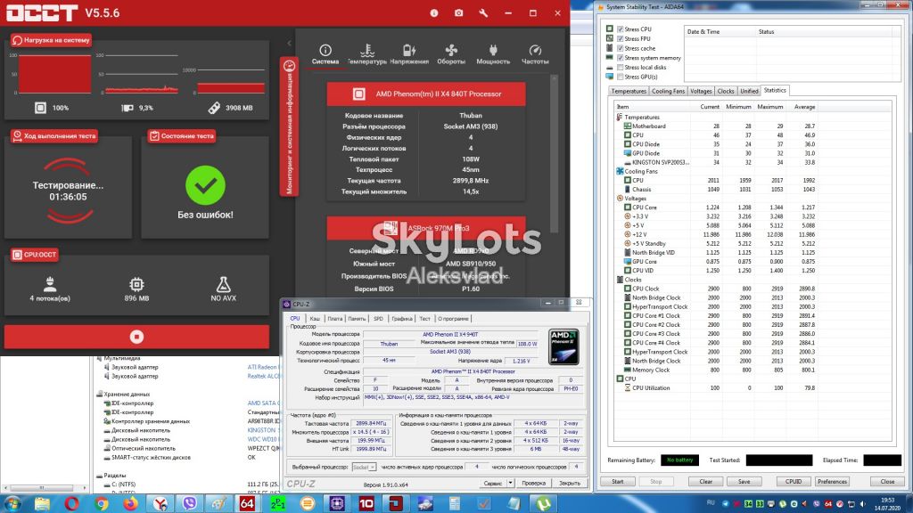913x513 pixels.
Task: Select the Voltages group row in statistics
Action: tap(635, 199)
